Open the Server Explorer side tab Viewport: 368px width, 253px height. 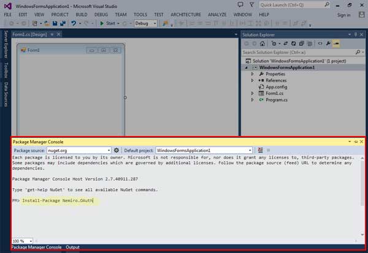pos(6,44)
